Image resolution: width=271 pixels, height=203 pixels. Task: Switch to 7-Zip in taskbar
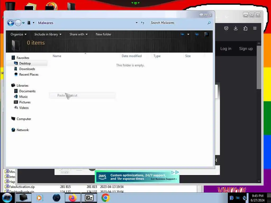coord(89,198)
